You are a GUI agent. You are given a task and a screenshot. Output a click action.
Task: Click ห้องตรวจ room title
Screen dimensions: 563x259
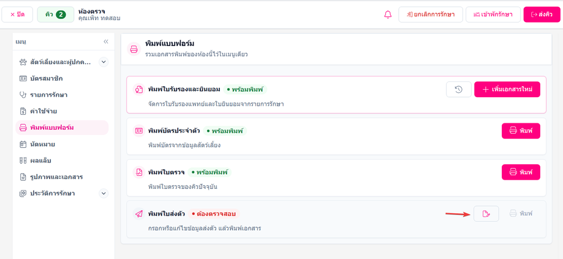(x=91, y=11)
